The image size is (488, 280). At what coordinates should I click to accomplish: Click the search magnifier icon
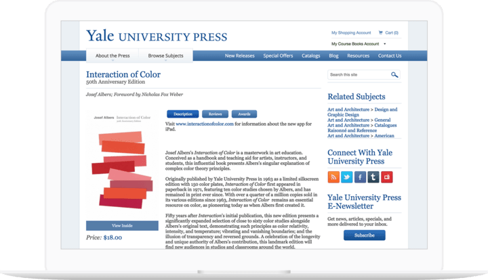tap(394, 75)
